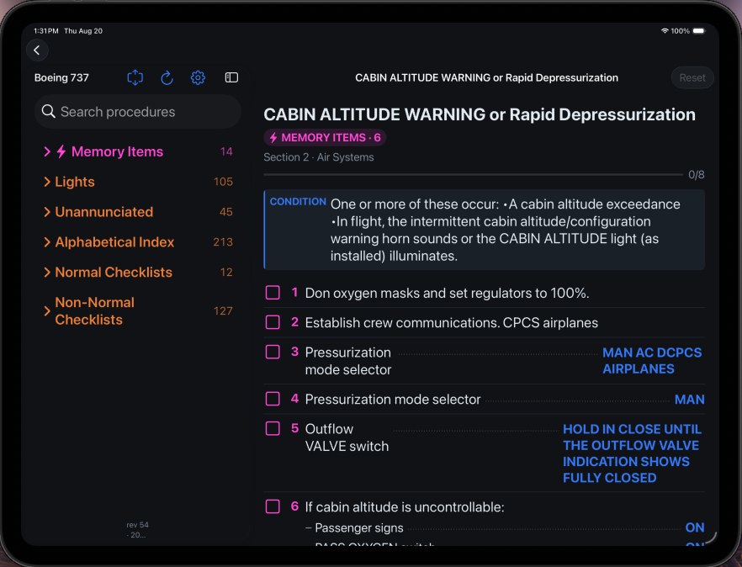Image resolution: width=742 pixels, height=567 pixels.
Task: Click the 0/8 progress bar
Action: (473, 175)
